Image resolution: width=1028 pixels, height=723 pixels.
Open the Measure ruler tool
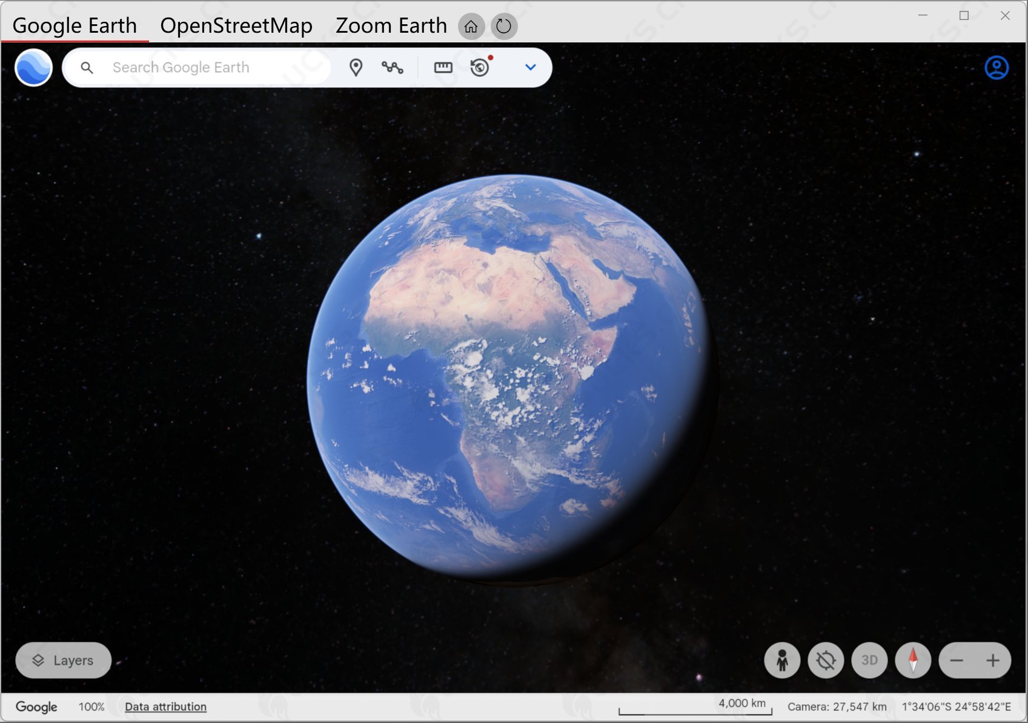point(443,67)
